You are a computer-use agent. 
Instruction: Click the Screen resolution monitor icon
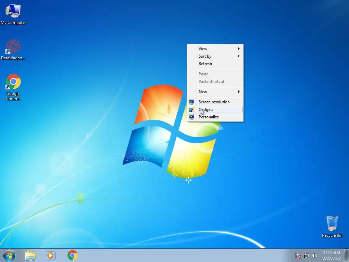click(x=192, y=102)
